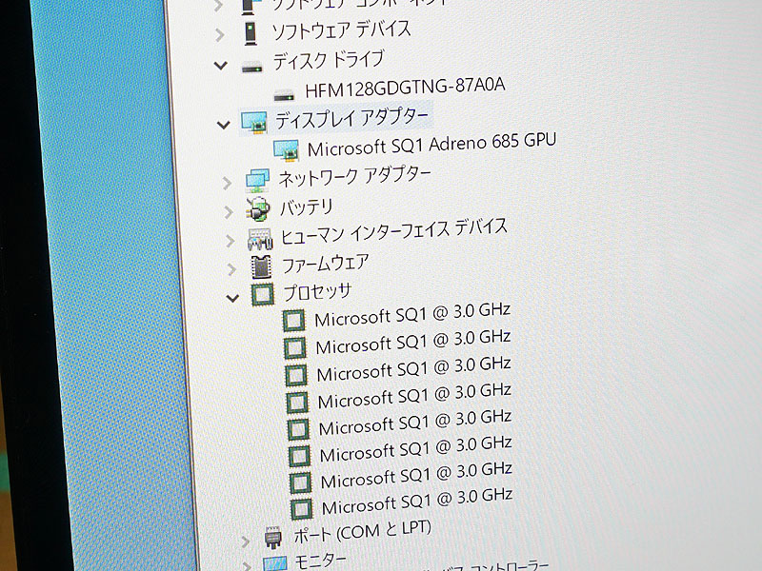Click the ポート (COM と LPT) icon
The height and width of the screenshot is (571, 762).
(x=273, y=538)
